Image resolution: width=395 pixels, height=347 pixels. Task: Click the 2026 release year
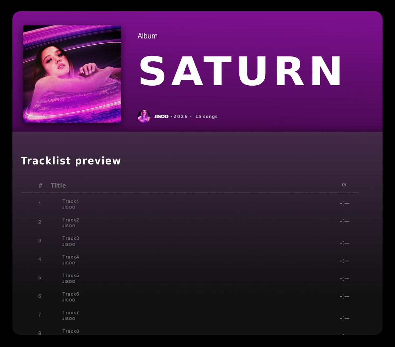point(180,117)
